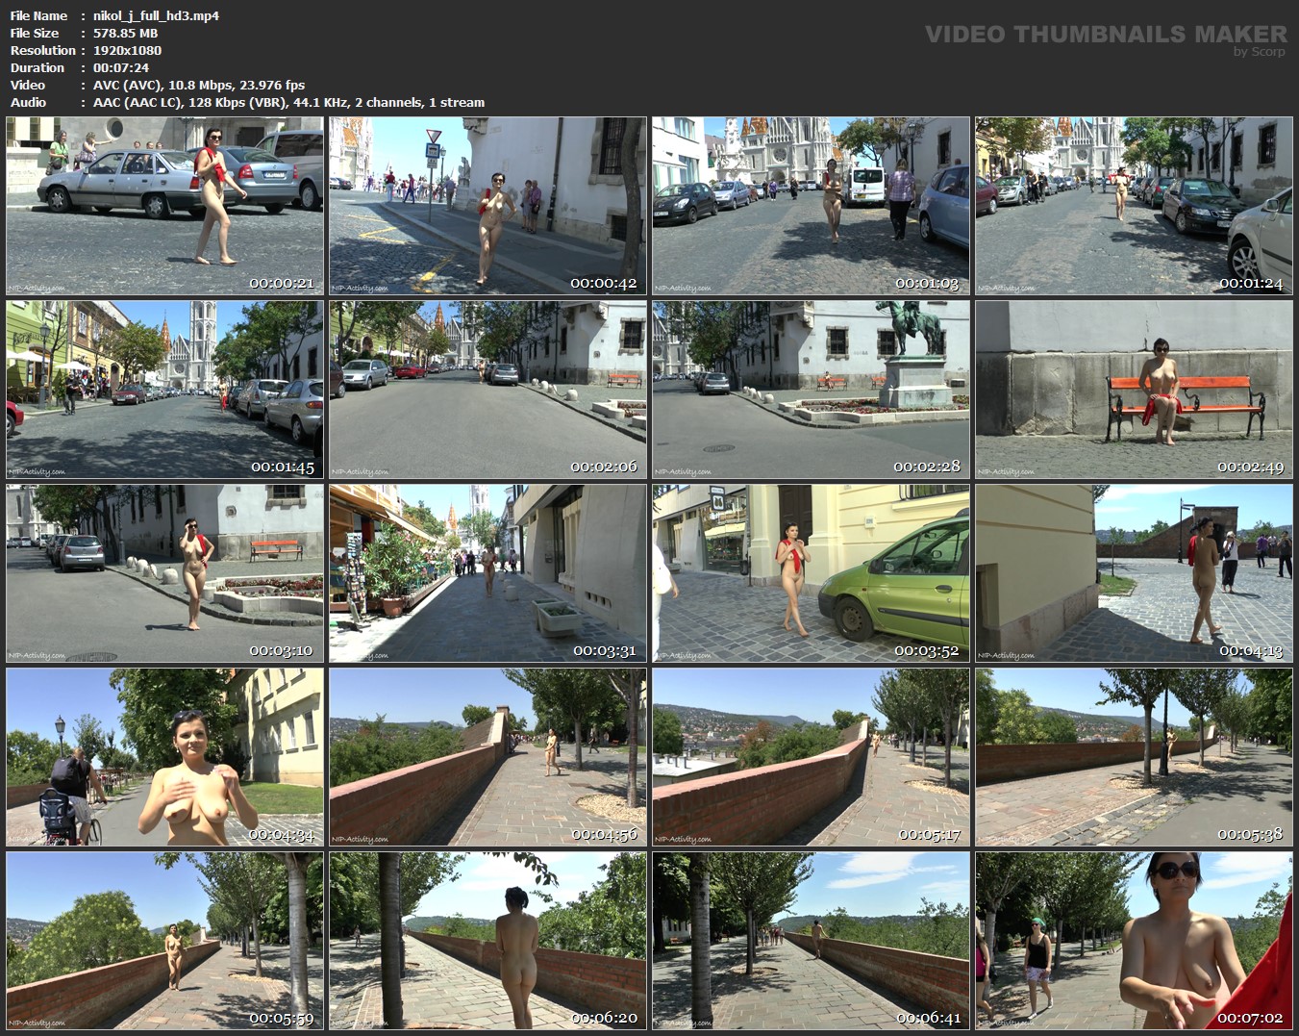
Task: Select the Duration value 00:07:24
Action: (121, 67)
